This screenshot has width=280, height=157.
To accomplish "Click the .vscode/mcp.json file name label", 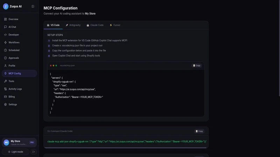I will [x=67, y=66].
